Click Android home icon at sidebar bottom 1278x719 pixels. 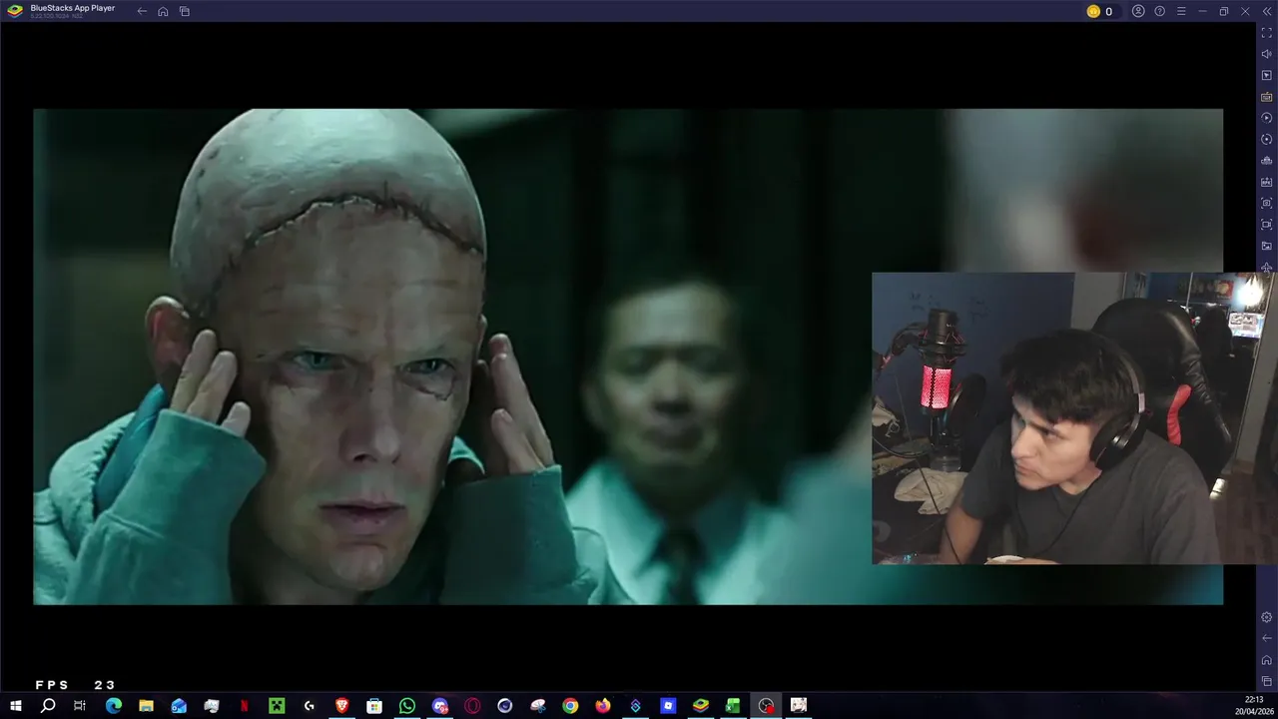point(1267,660)
